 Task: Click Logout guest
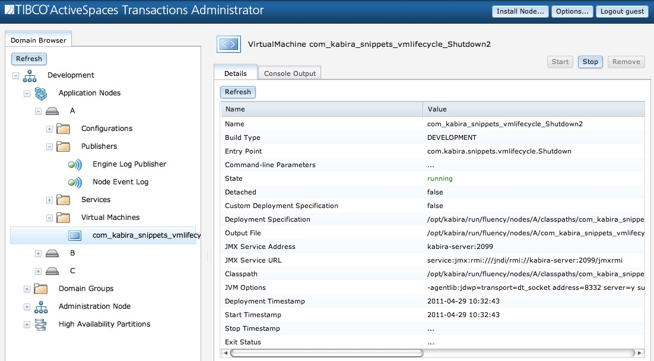coord(622,11)
